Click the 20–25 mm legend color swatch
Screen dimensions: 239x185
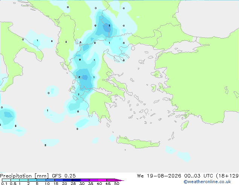pyautogui.click(x=67, y=180)
